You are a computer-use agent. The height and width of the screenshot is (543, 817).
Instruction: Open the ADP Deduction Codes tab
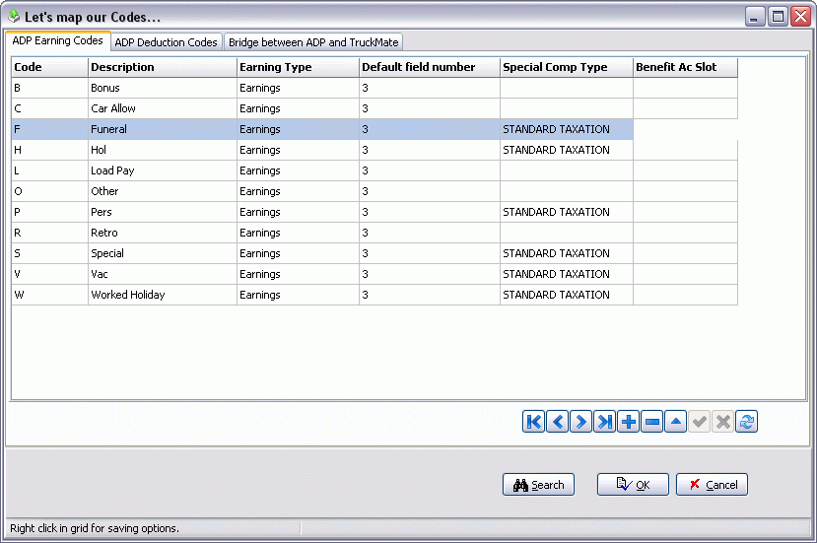tap(167, 42)
